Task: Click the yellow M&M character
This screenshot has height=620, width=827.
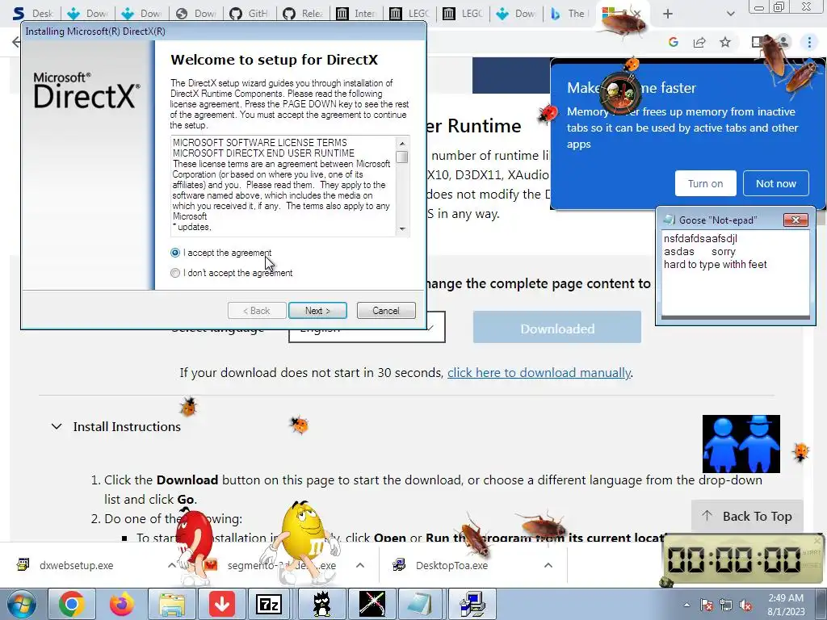Action: [302, 542]
